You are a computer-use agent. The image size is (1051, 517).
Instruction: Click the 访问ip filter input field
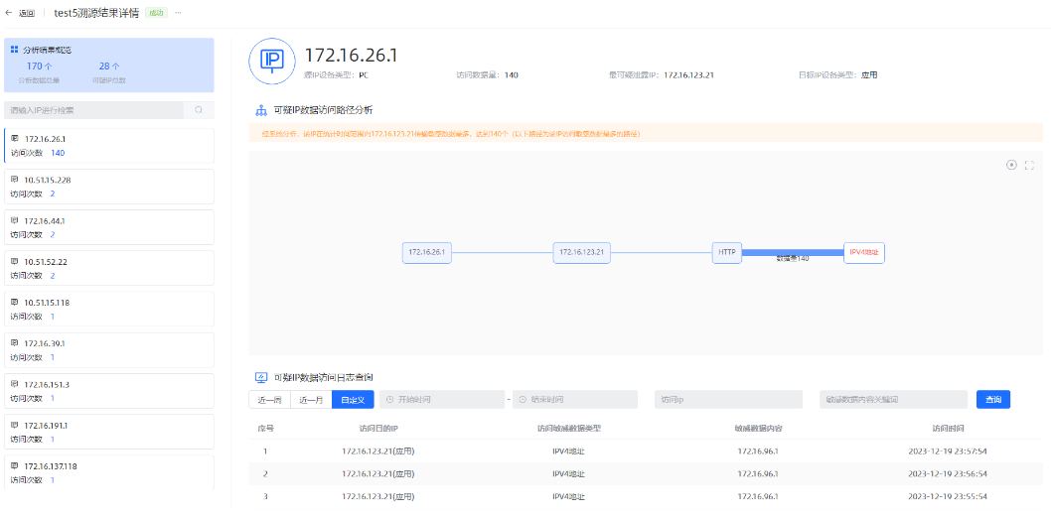click(727, 400)
